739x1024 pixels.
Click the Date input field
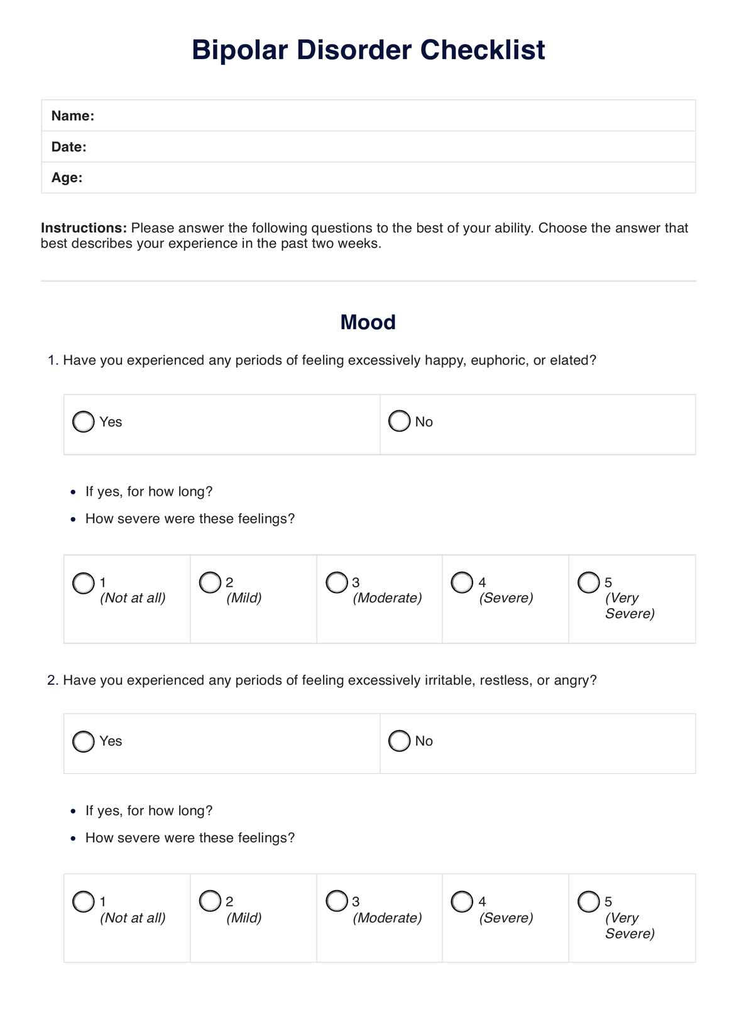[x=390, y=147]
